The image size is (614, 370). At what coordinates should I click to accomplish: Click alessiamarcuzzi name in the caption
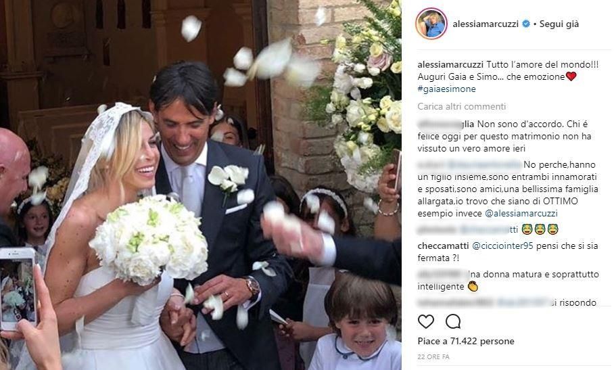click(x=450, y=65)
